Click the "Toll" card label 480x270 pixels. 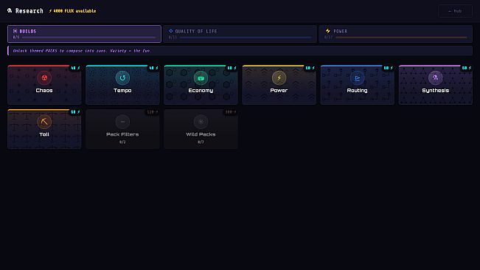pyautogui.click(x=44, y=134)
